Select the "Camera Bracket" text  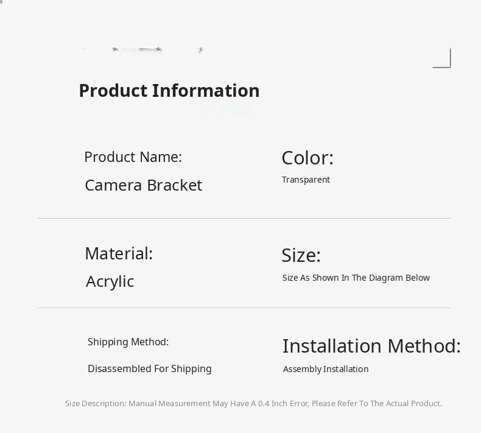click(x=143, y=185)
